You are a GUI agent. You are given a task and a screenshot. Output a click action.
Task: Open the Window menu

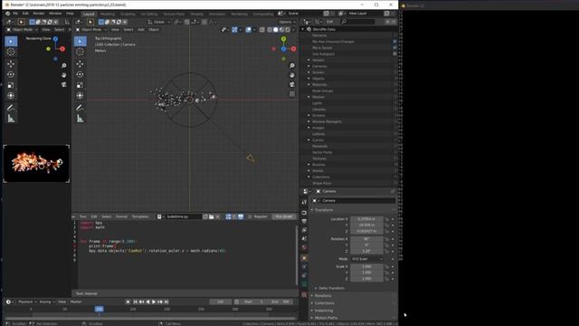(x=55, y=14)
